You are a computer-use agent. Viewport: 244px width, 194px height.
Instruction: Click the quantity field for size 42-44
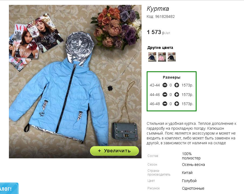171,85
